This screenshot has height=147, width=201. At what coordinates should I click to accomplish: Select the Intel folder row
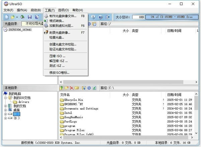point(126,113)
